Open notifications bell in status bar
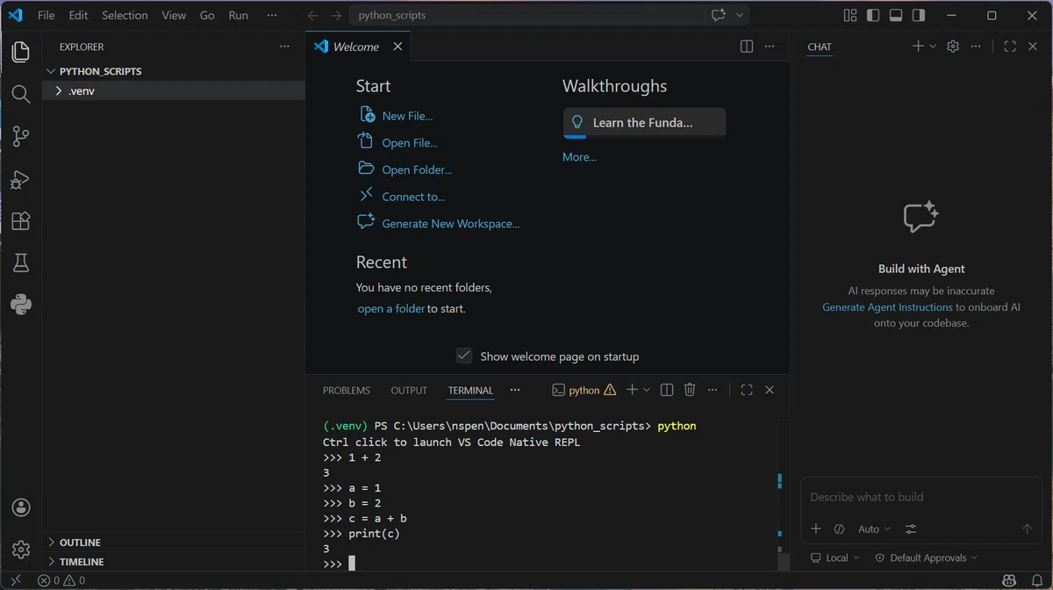 (x=1036, y=580)
